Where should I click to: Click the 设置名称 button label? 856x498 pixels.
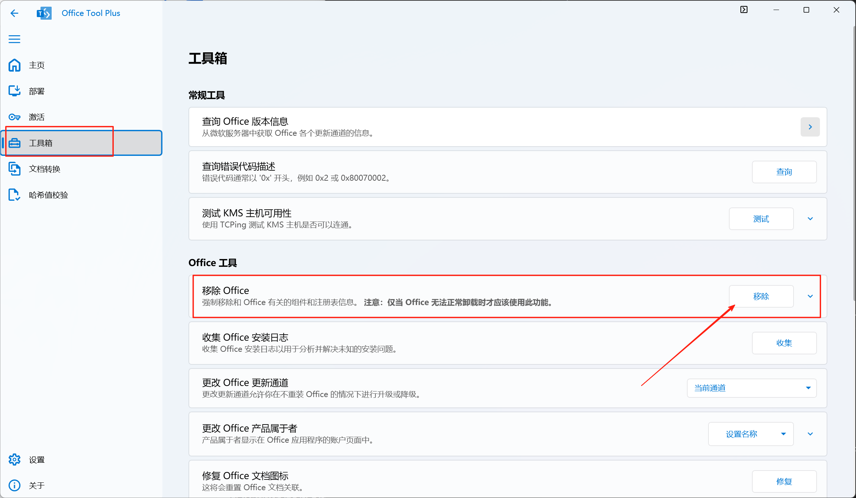coord(742,434)
